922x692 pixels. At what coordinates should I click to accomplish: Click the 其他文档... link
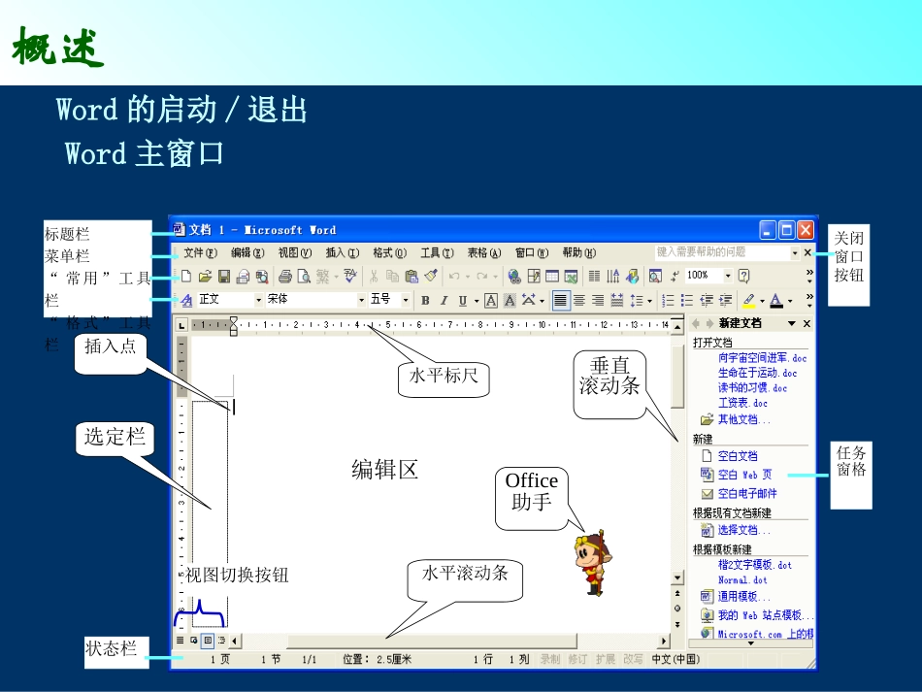click(x=743, y=419)
